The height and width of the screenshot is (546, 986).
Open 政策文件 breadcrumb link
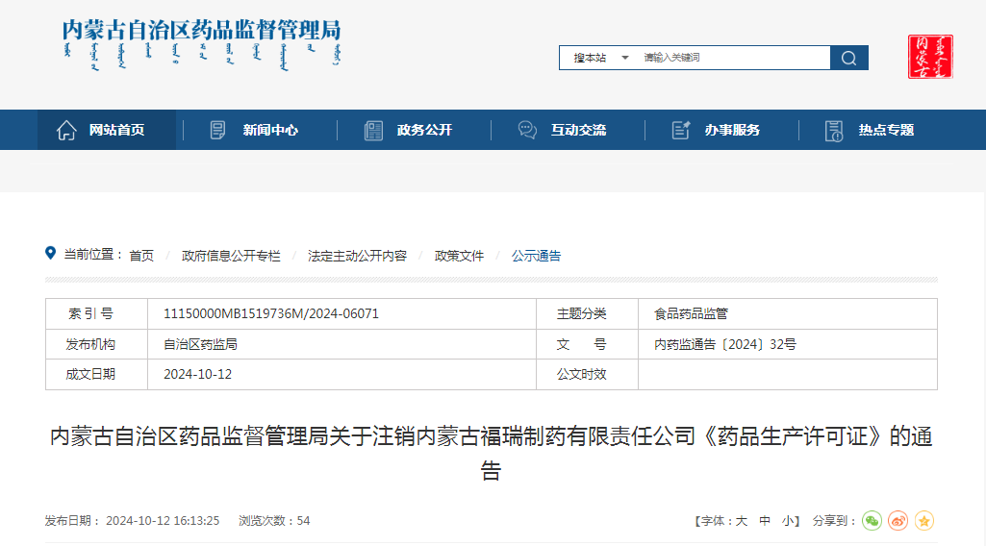(459, 256)
